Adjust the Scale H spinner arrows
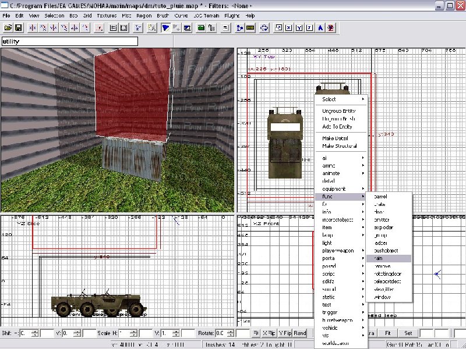Screen dimensions: 466x349 coord(133,333)
